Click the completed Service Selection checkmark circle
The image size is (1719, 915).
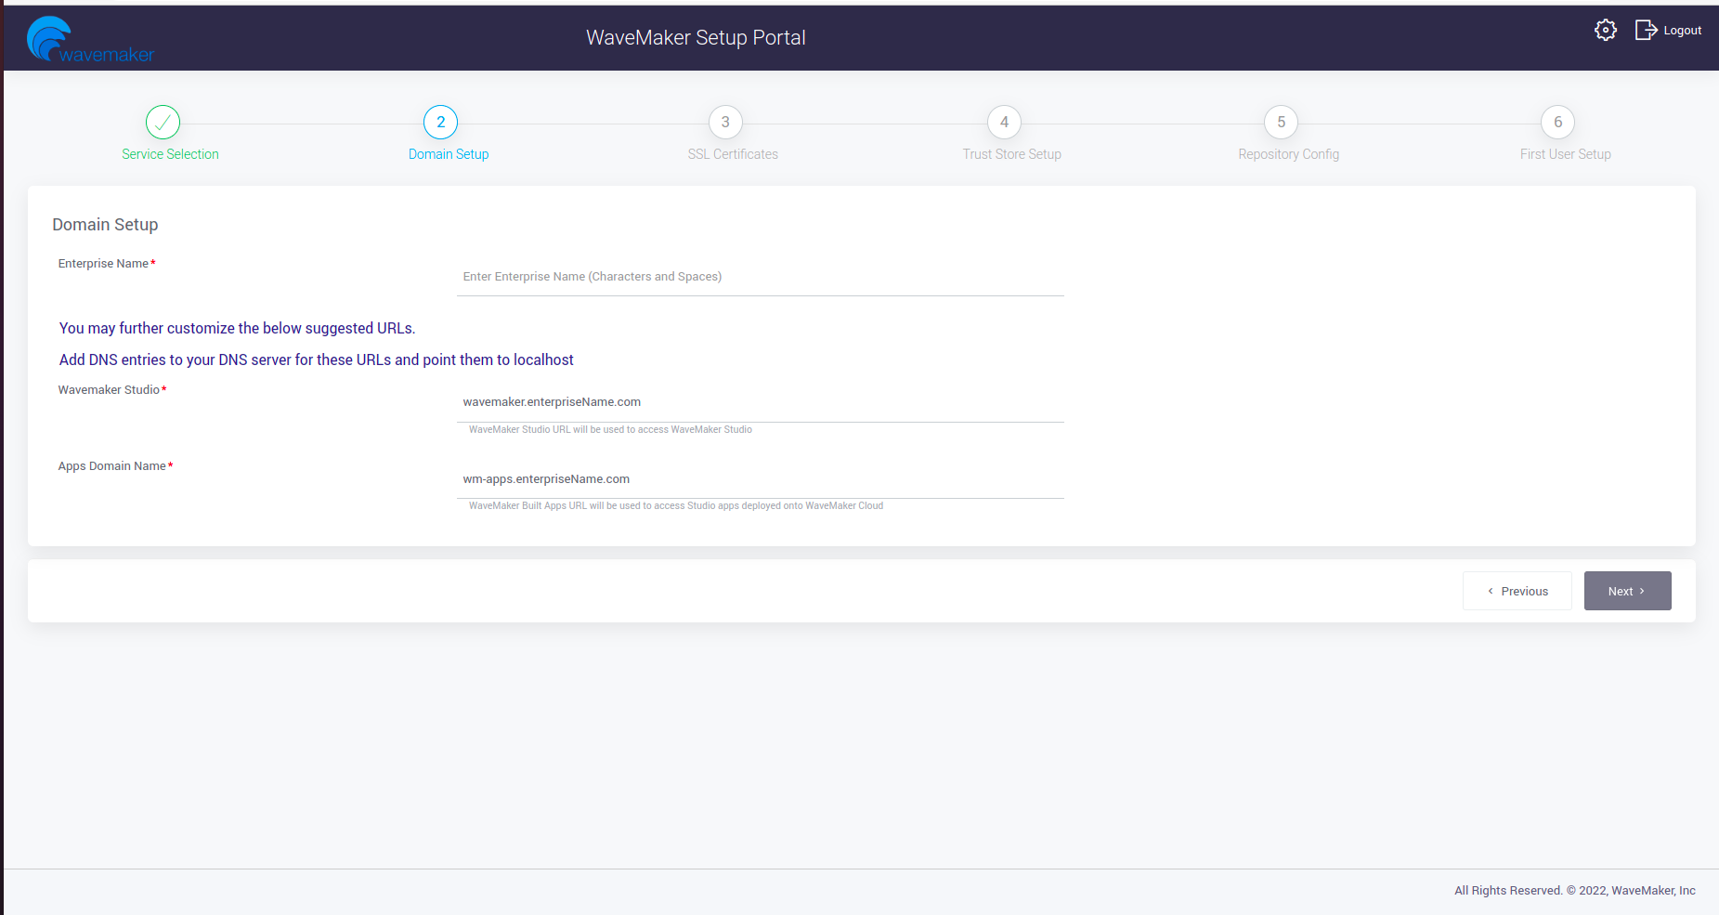163,122
